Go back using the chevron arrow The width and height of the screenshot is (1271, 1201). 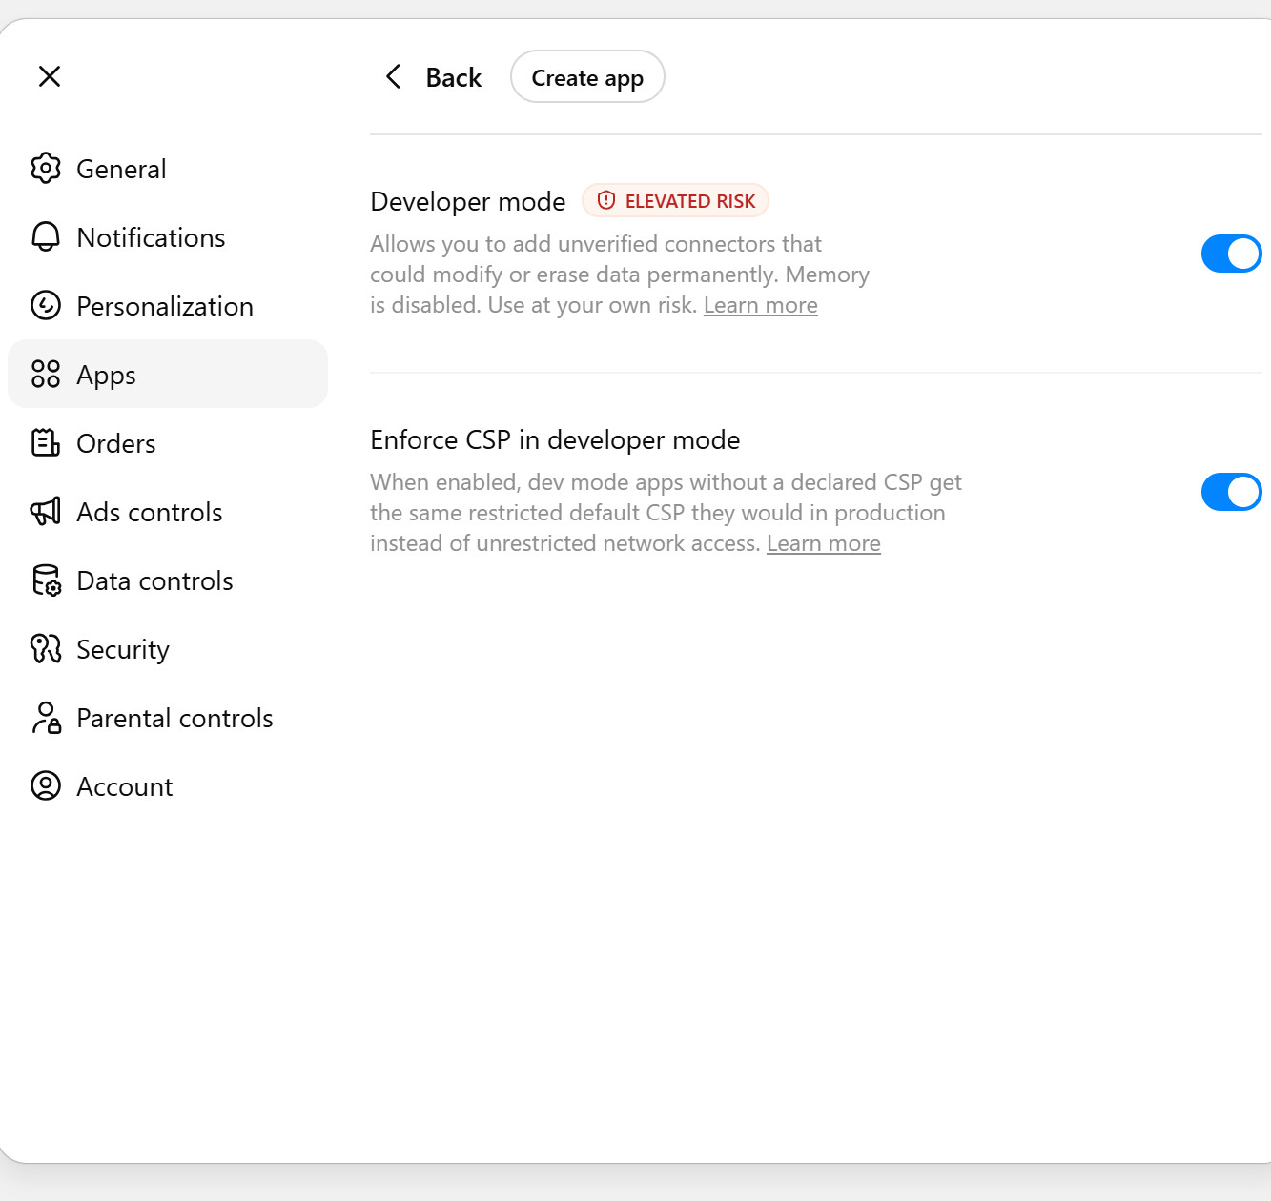coord(393,77)
